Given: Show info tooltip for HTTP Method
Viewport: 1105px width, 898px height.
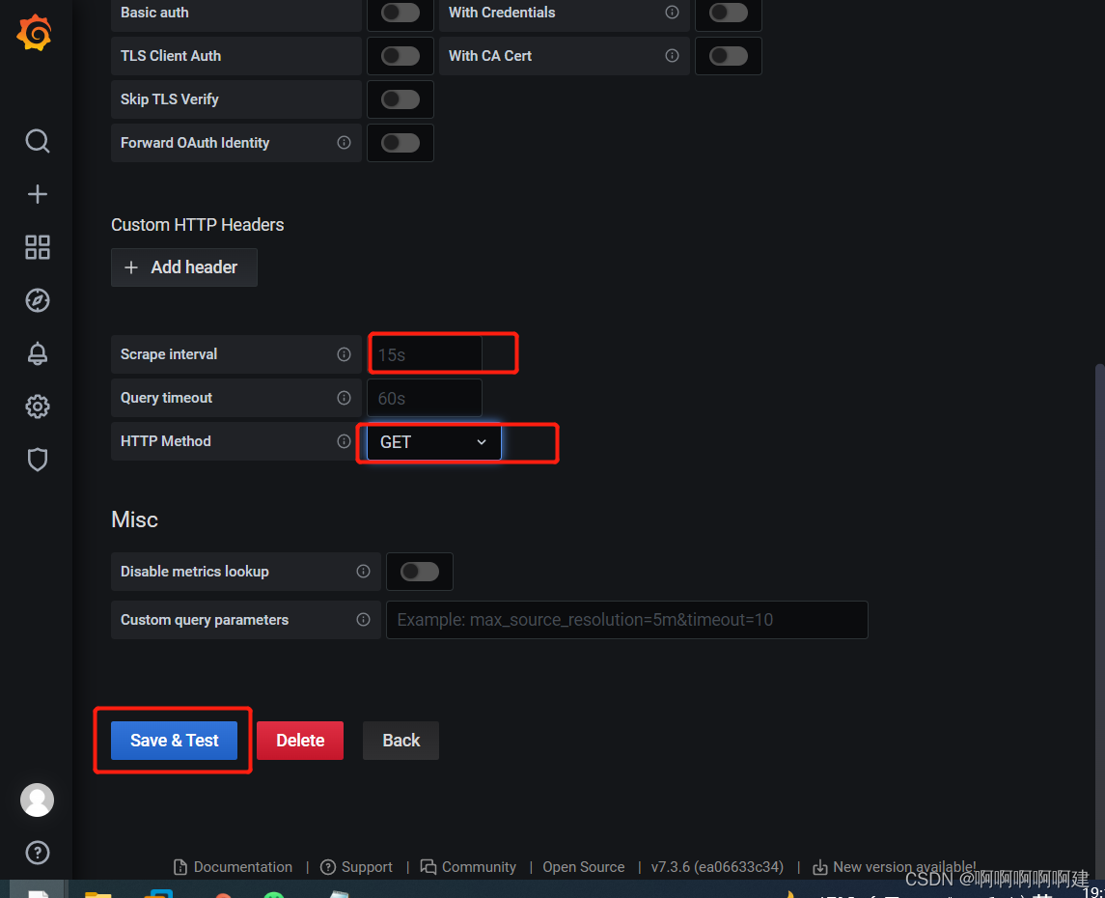Looking at the screenshot, I should pyautogui.click(x=344, y=441).
